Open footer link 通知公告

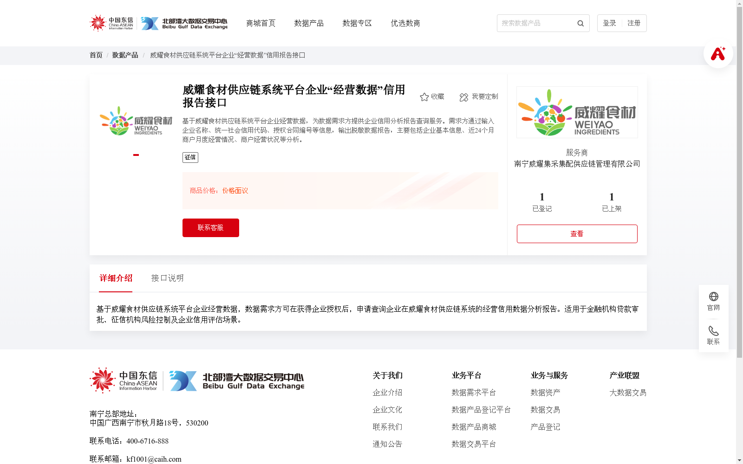click(387, 444)
